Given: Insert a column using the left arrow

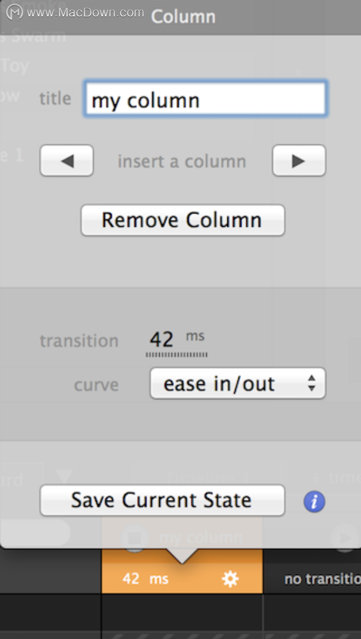Looking at the screenshot, I should 67,160.
